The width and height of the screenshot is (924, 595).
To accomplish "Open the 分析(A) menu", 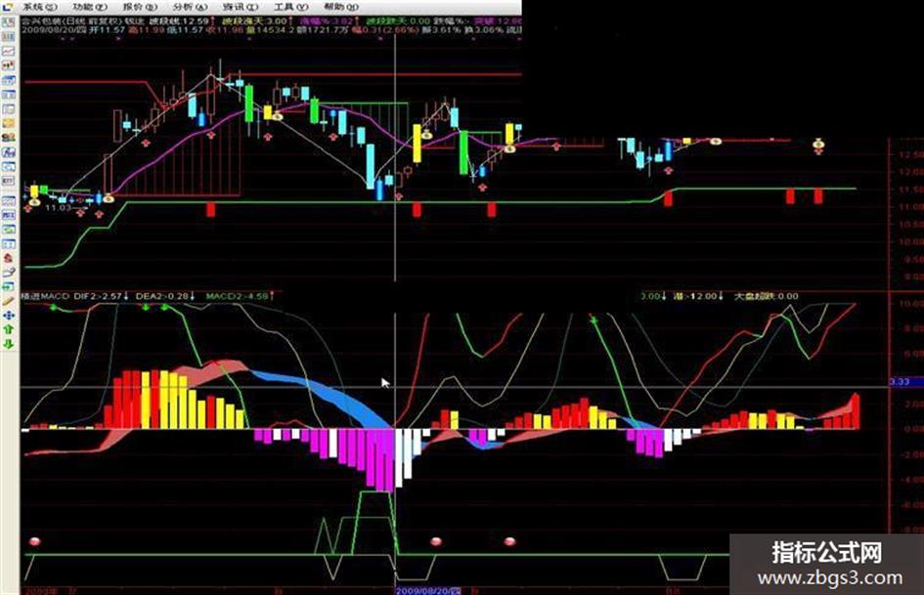I will (x=191, y=7).
